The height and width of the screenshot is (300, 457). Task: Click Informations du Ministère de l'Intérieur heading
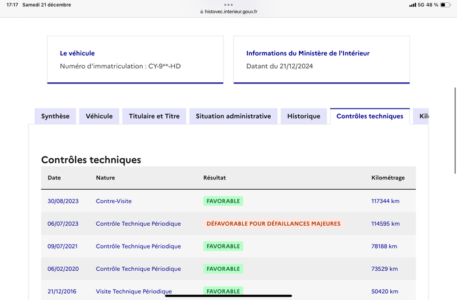(x=308, y=53)
